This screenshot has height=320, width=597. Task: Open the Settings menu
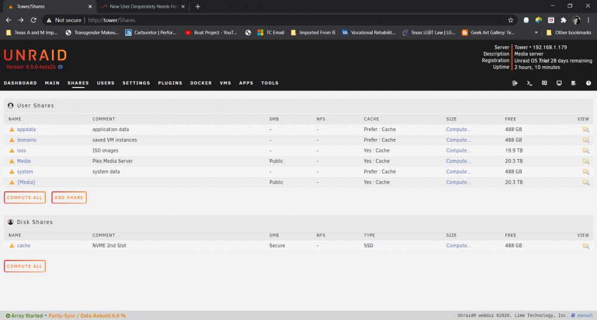coord(136,83)
